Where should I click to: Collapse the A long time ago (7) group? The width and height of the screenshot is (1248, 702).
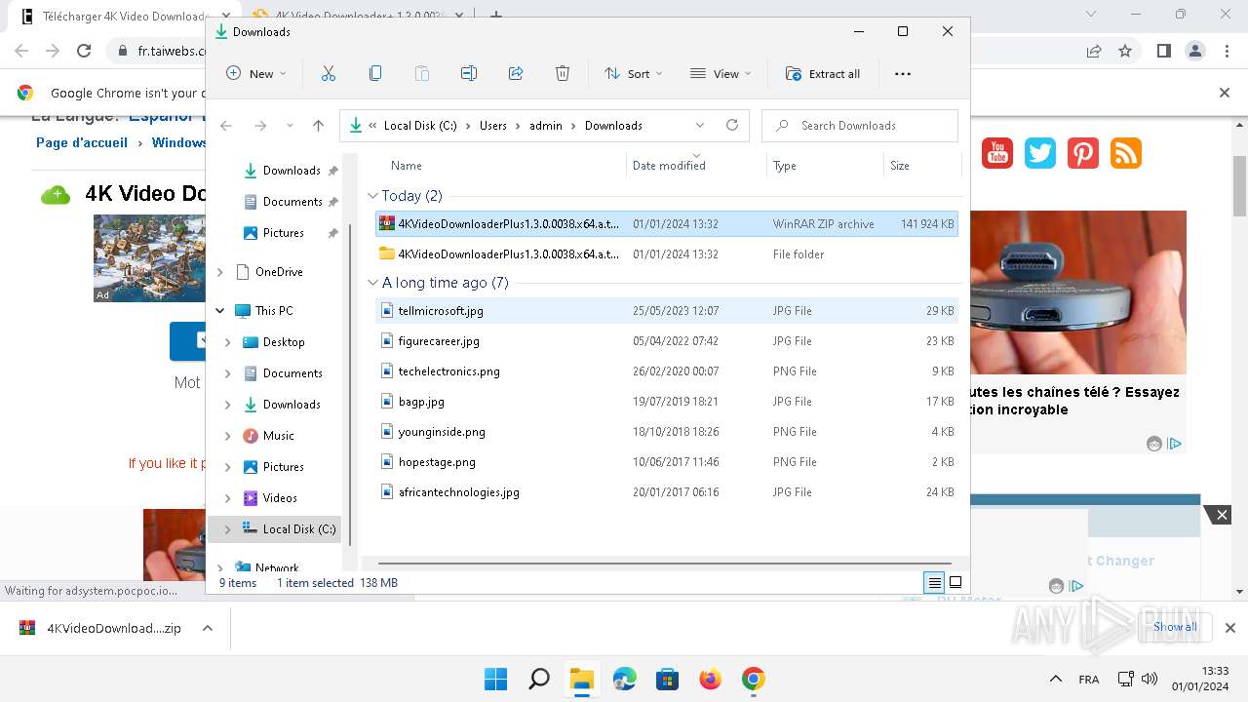(x=372, y=283)
